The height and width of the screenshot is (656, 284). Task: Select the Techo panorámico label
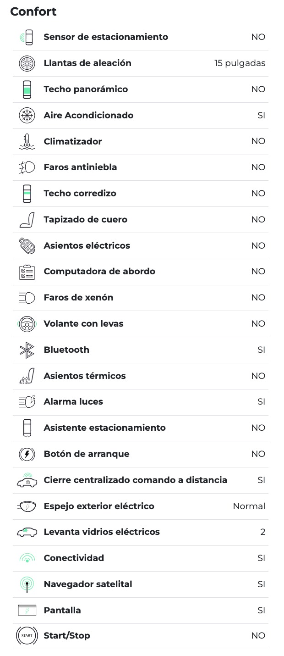coord(86,89)
